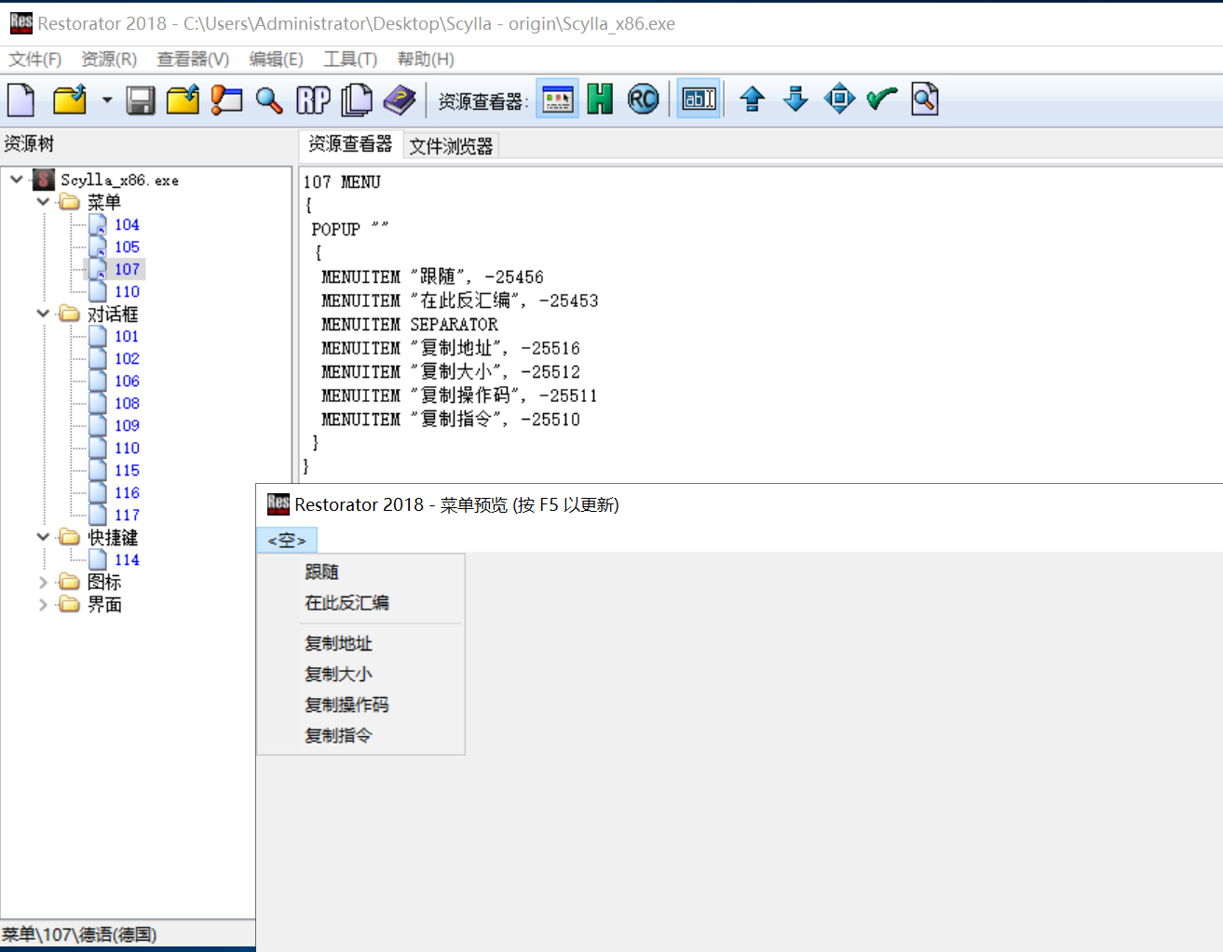Select dialog resource 115
Screen dimensions: 1223x952
(x=127, y=470)
